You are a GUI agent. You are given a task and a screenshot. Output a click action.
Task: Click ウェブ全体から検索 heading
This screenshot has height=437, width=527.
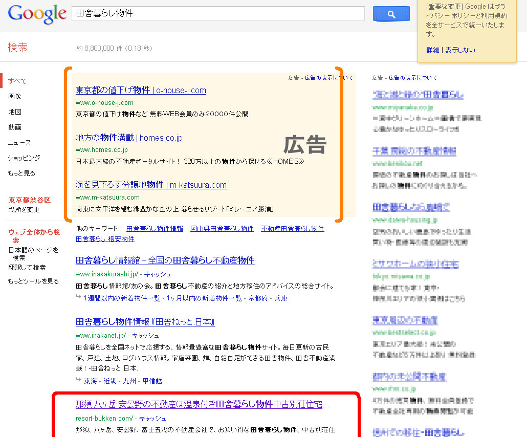34,236
